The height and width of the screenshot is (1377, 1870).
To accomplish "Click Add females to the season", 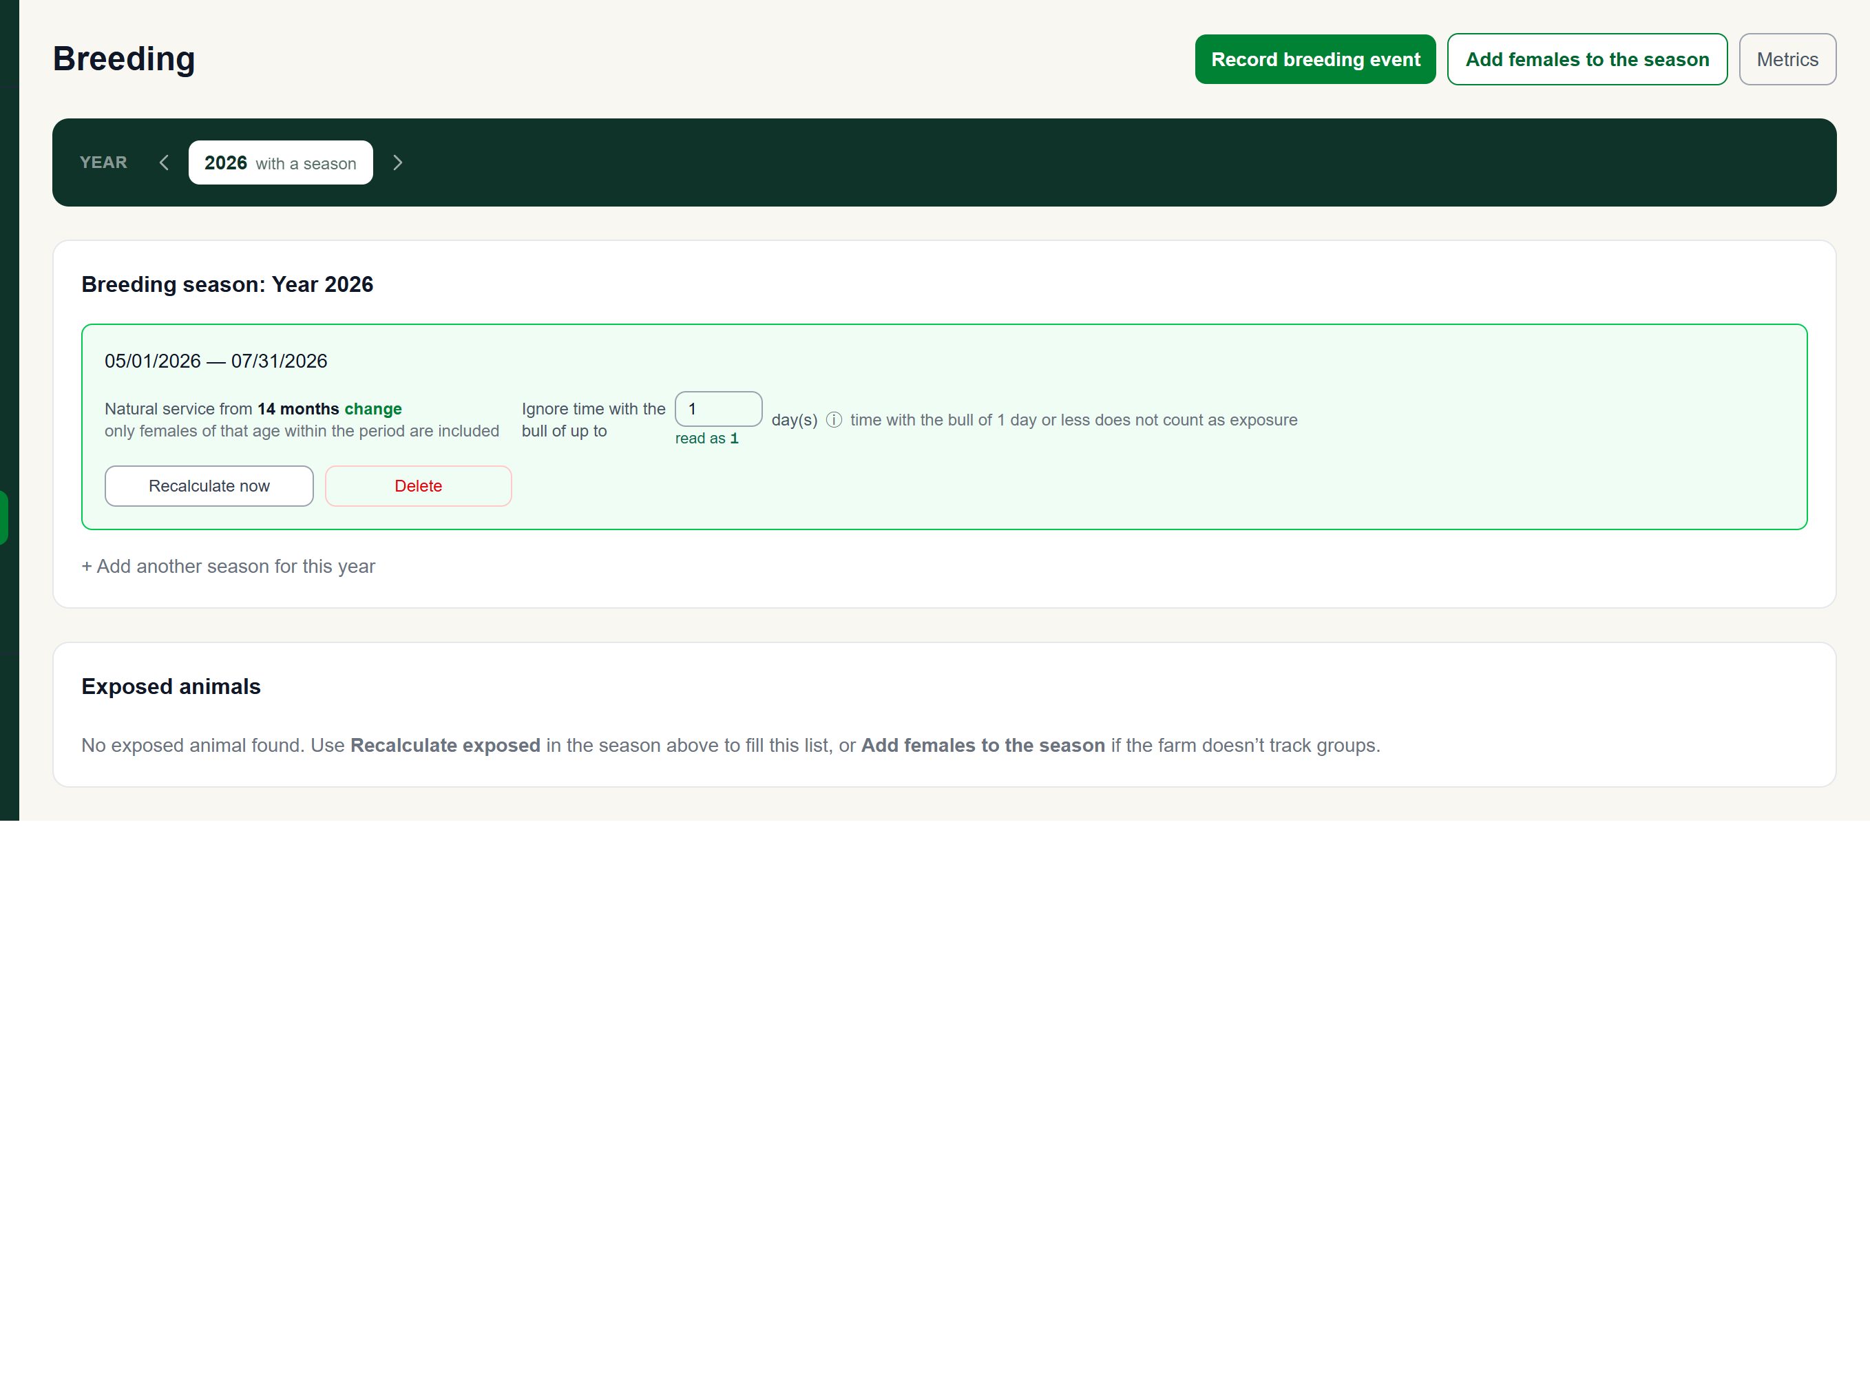I will [1586, 59].
